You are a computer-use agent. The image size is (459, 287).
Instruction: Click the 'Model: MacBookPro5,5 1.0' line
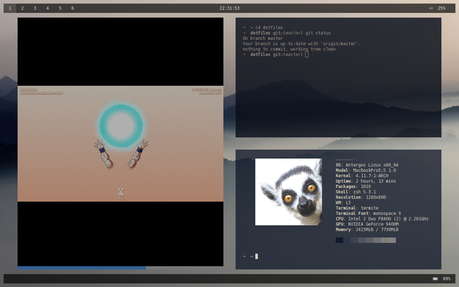[366, 170]
